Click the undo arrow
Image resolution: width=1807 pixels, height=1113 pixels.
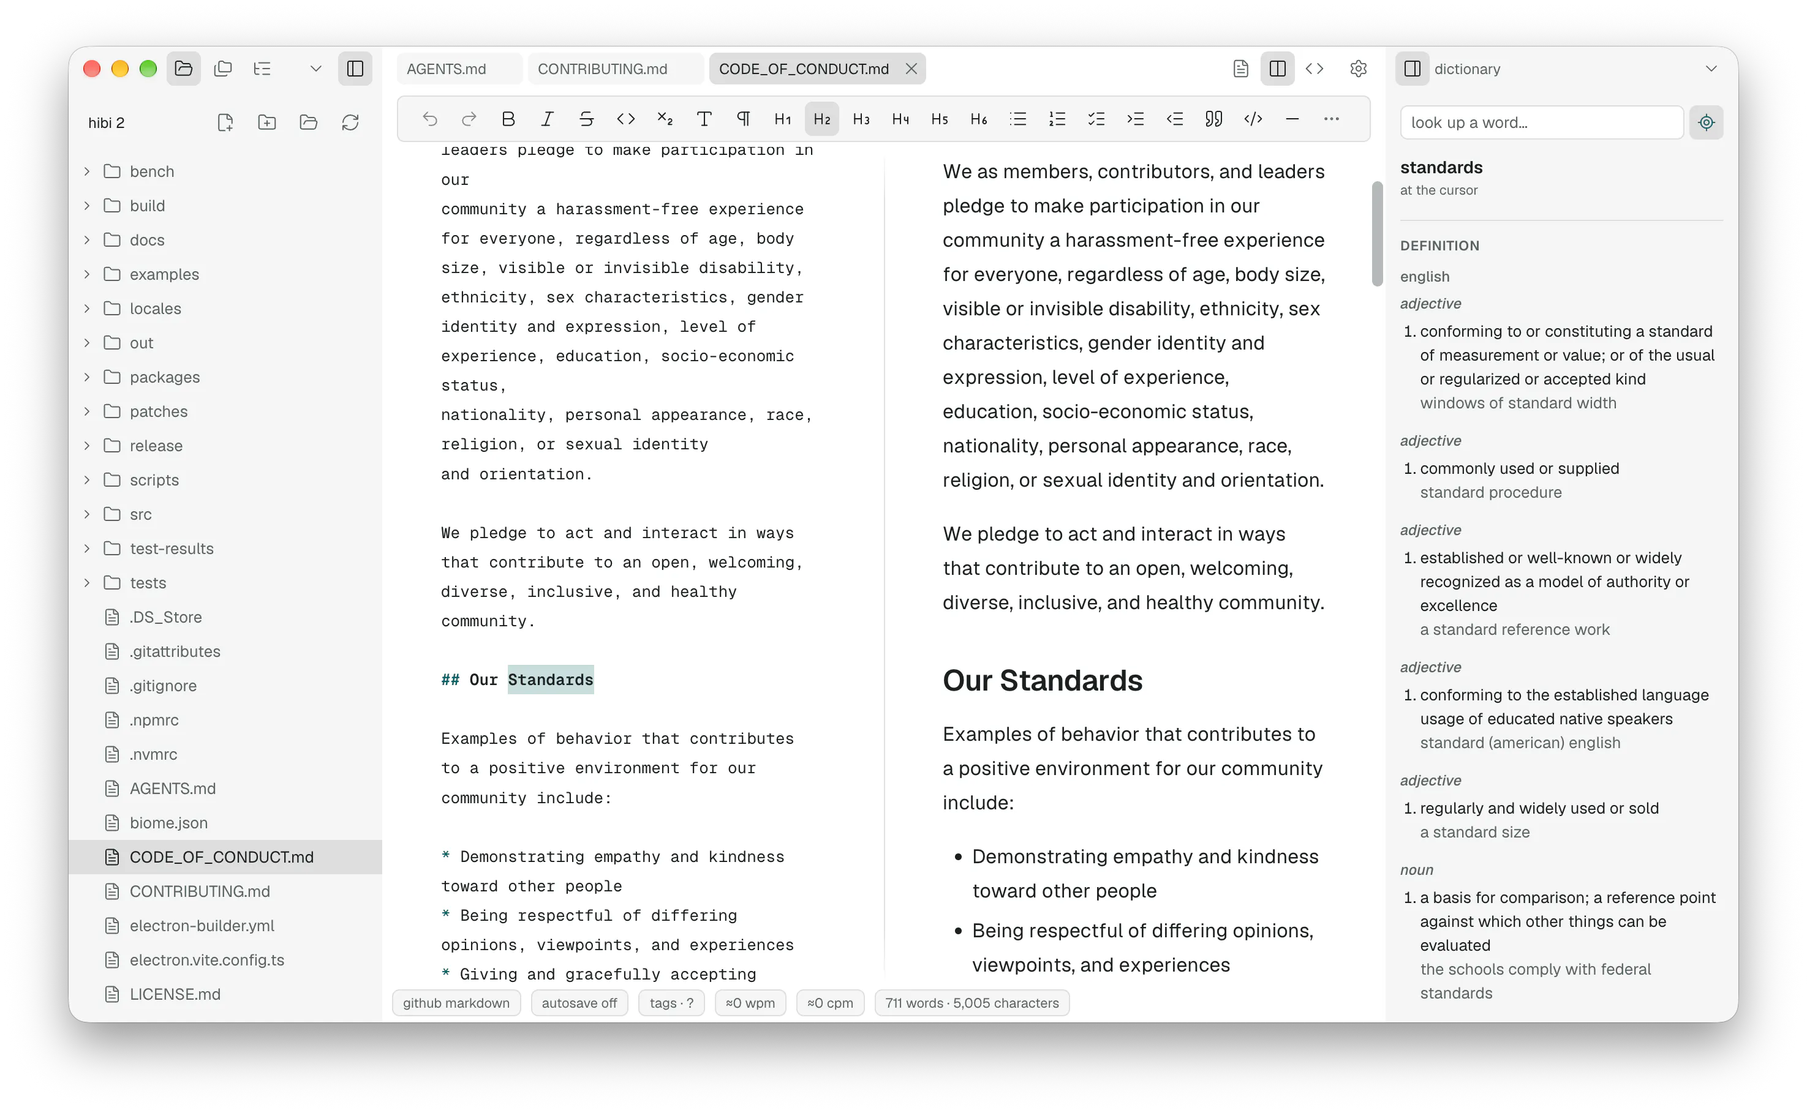click(x=430, y=119)
